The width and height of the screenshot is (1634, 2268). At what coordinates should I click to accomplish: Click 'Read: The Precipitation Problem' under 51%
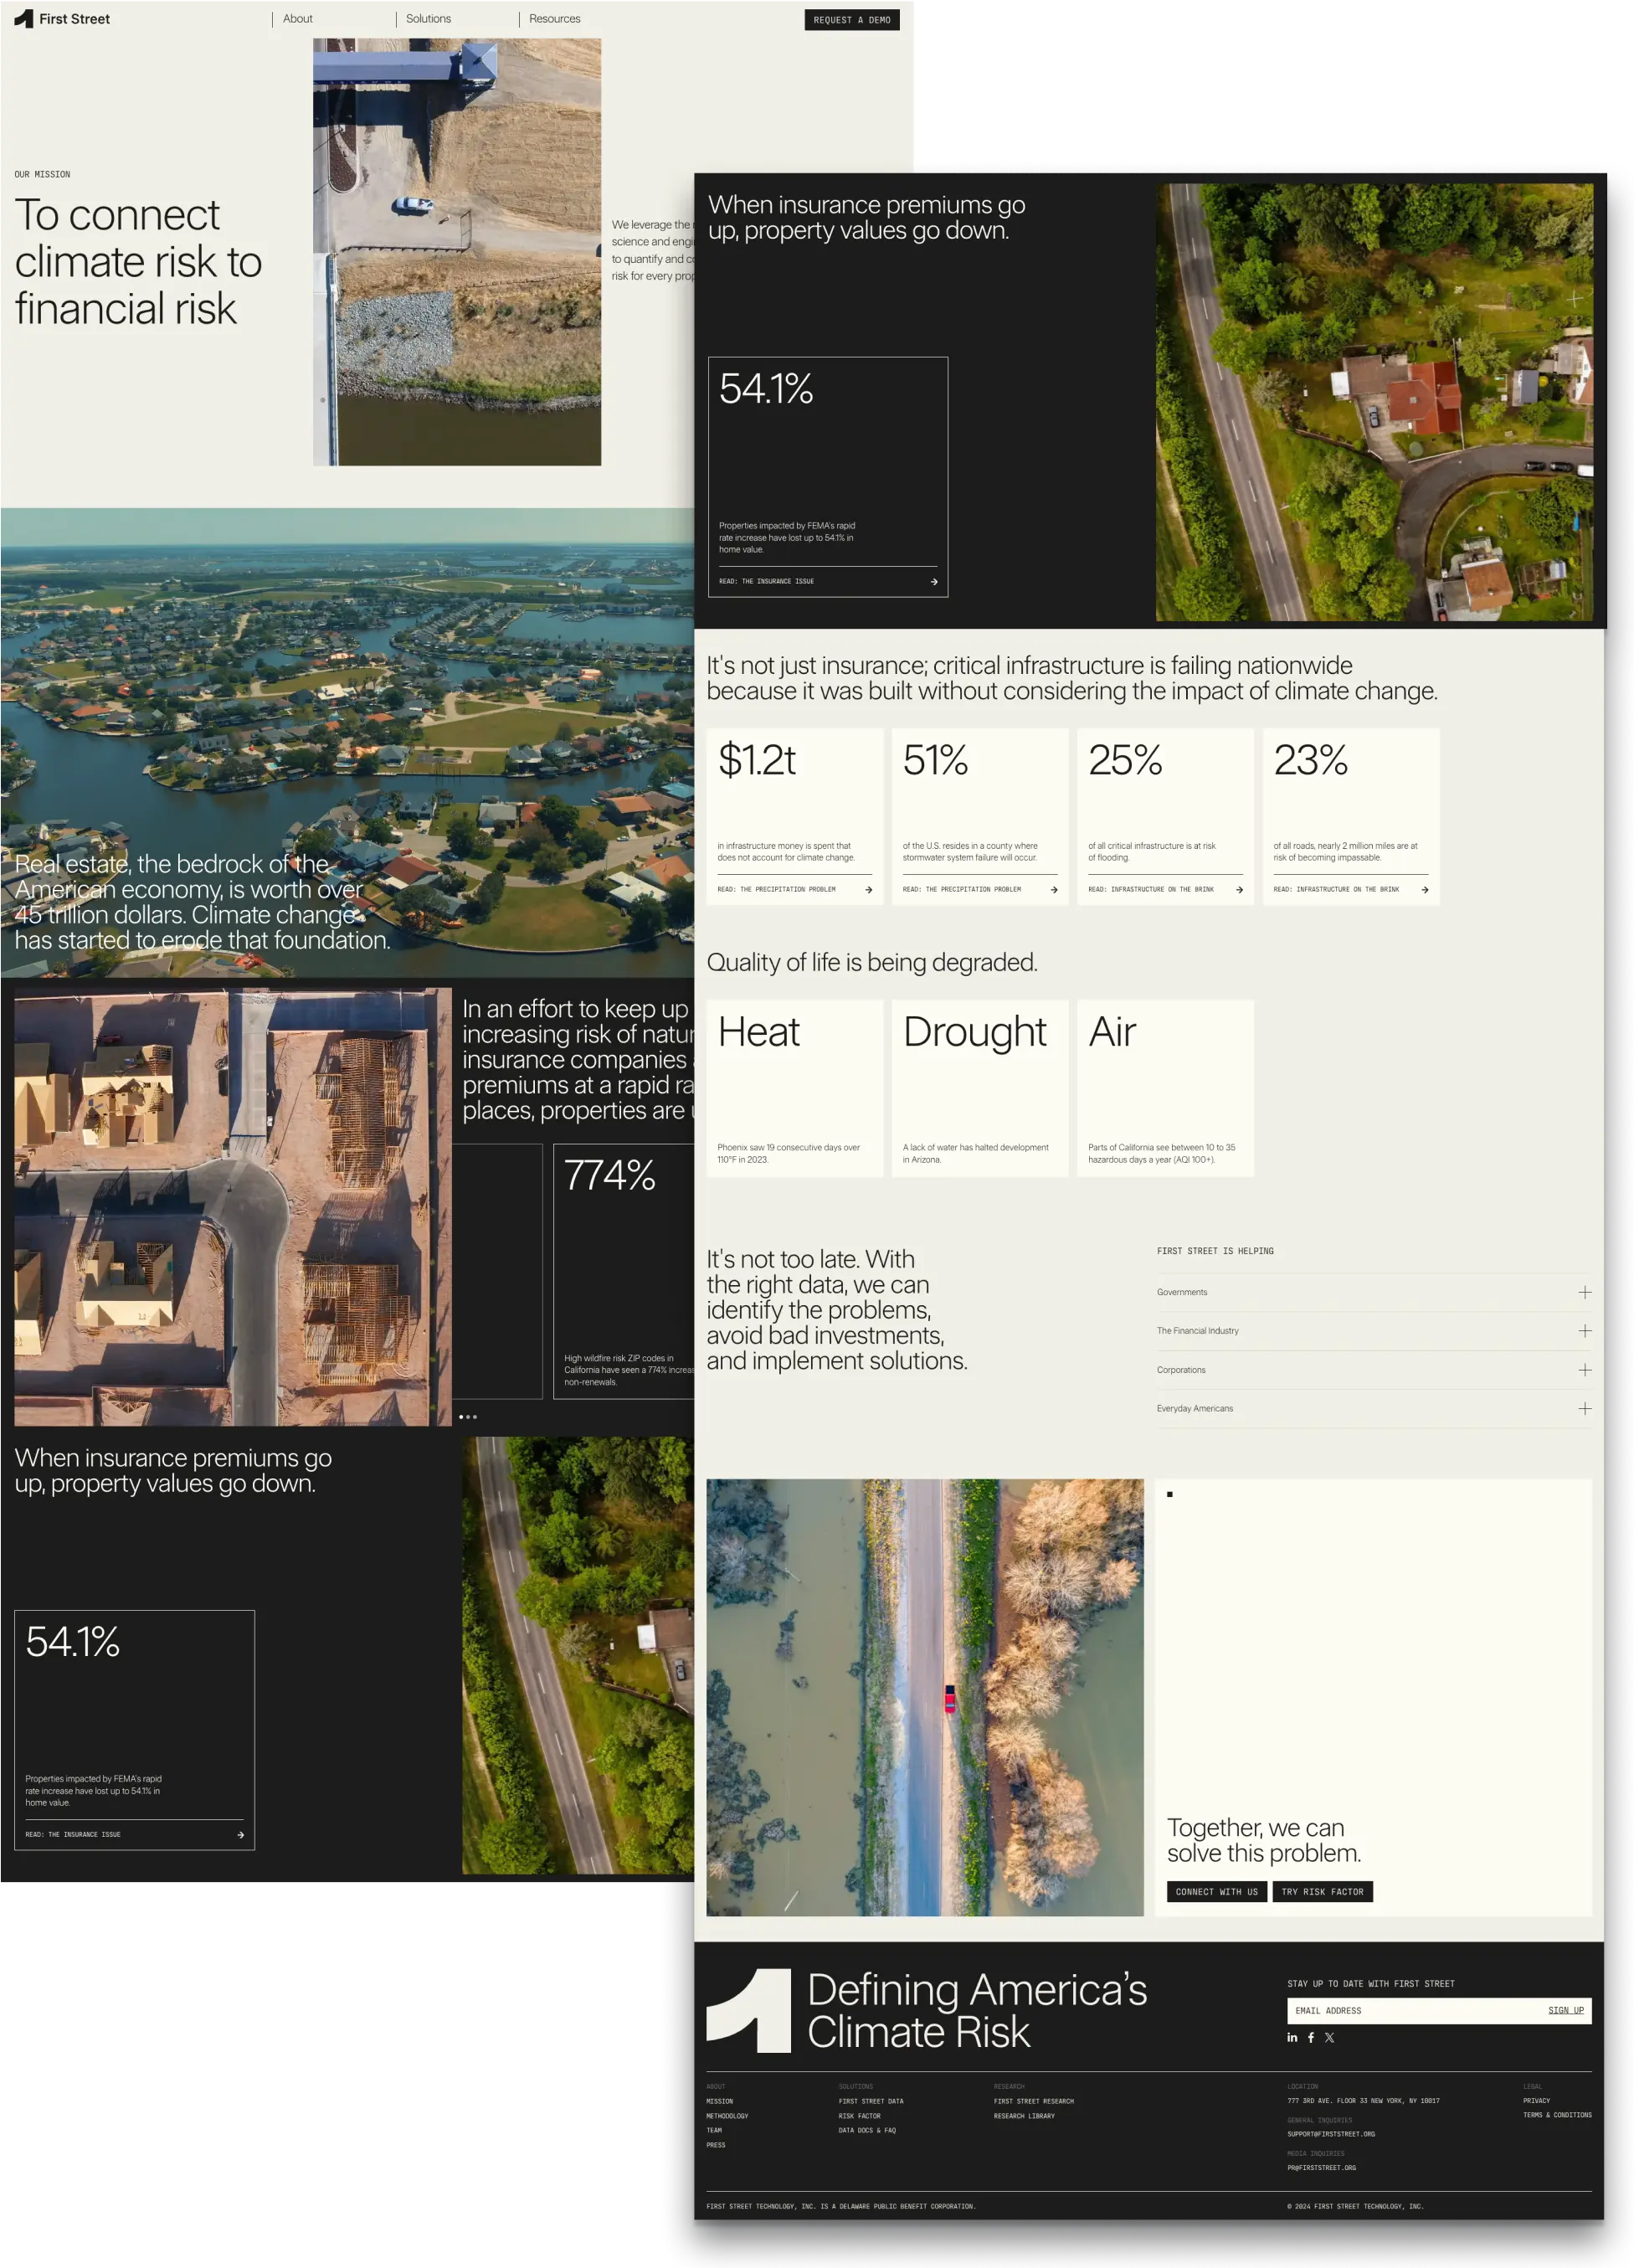[962, 890]
